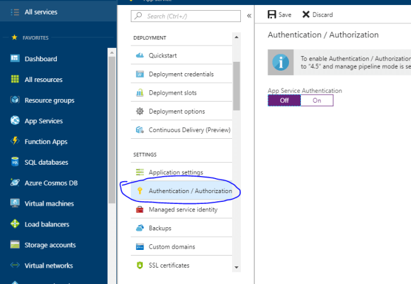The height and width of the screenshot is (284, 411).
Task: Click the Dashboard icon in favorites
Action: coord(15,58)
